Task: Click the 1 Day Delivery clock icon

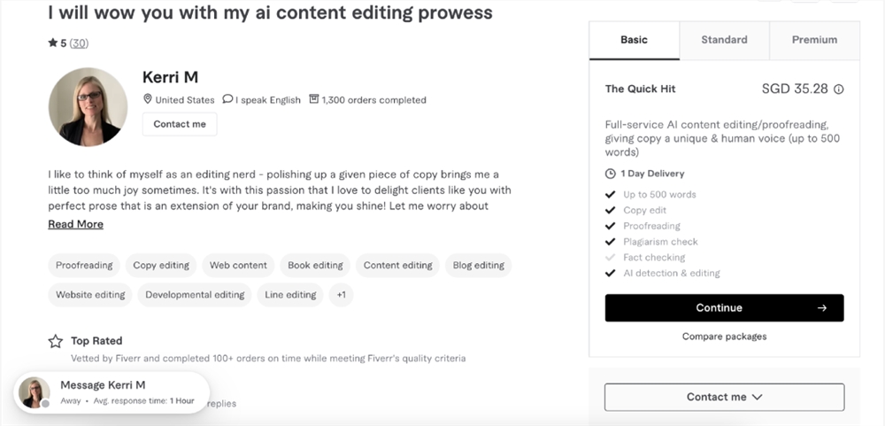Action: (610, 174)
